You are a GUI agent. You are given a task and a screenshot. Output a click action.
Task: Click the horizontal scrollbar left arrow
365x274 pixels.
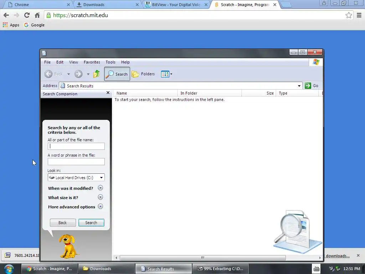pyautogui.click(x=116, y=258)
